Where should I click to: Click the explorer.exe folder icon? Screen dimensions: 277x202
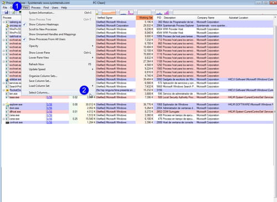pos(7,105)
